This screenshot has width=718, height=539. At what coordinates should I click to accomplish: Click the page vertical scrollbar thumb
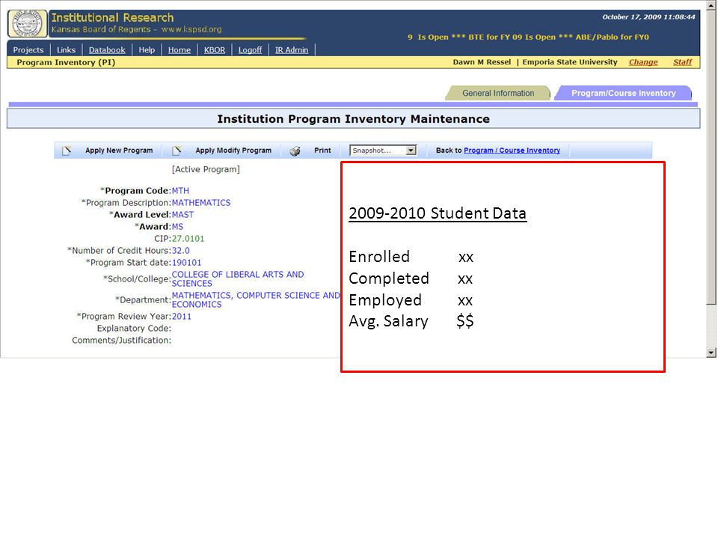coord(711,156)
